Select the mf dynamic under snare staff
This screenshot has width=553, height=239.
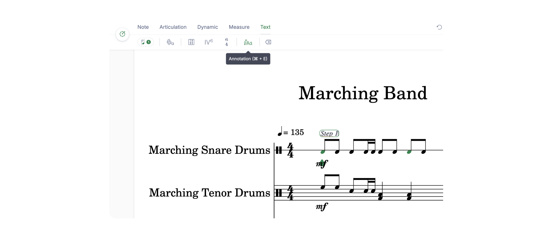tap(322, 164)
